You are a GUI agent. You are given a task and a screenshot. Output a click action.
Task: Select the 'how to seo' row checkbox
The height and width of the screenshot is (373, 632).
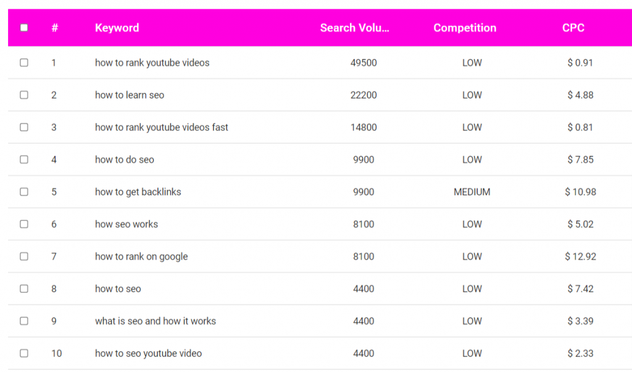pyautogui.click(x=24, y=289)
